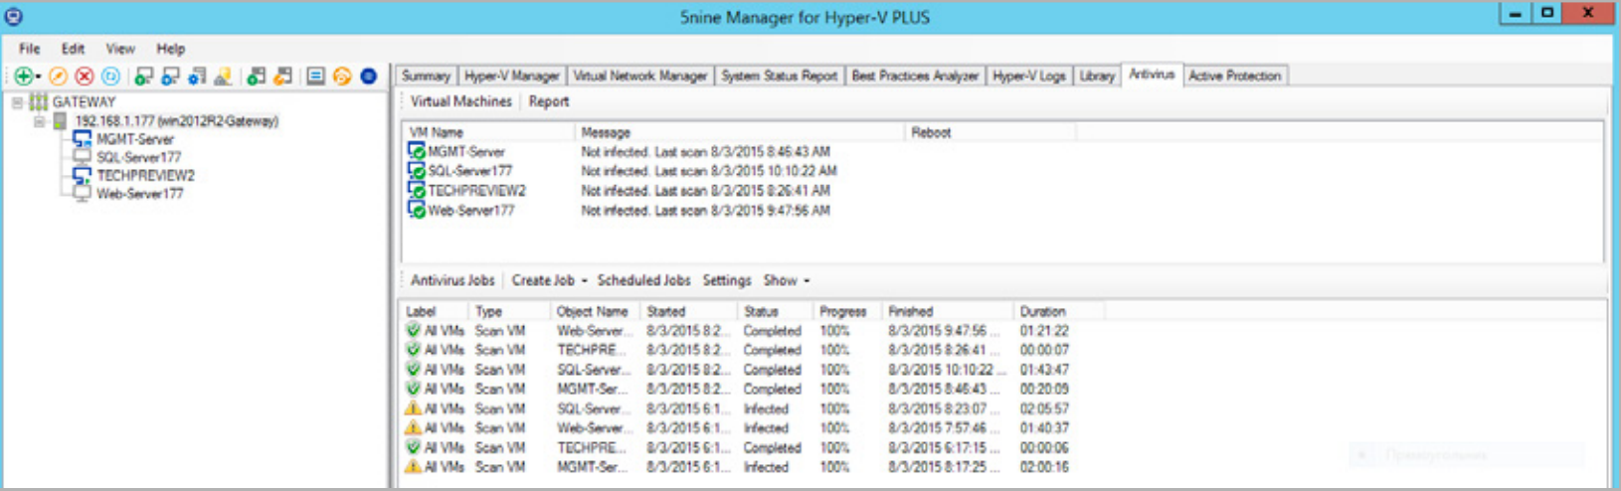Collapse the 192.168.1.177 host node
This screenshot has height=491, width=1621.
(39, 121)
